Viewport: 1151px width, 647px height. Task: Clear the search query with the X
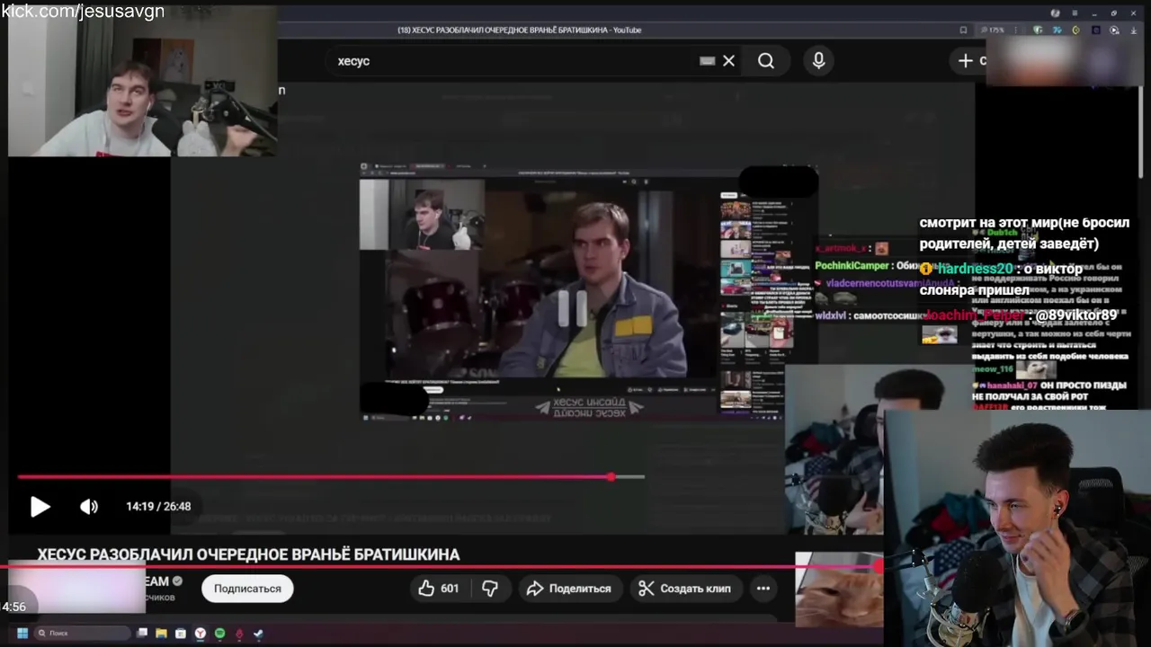(x=728, y=61)
